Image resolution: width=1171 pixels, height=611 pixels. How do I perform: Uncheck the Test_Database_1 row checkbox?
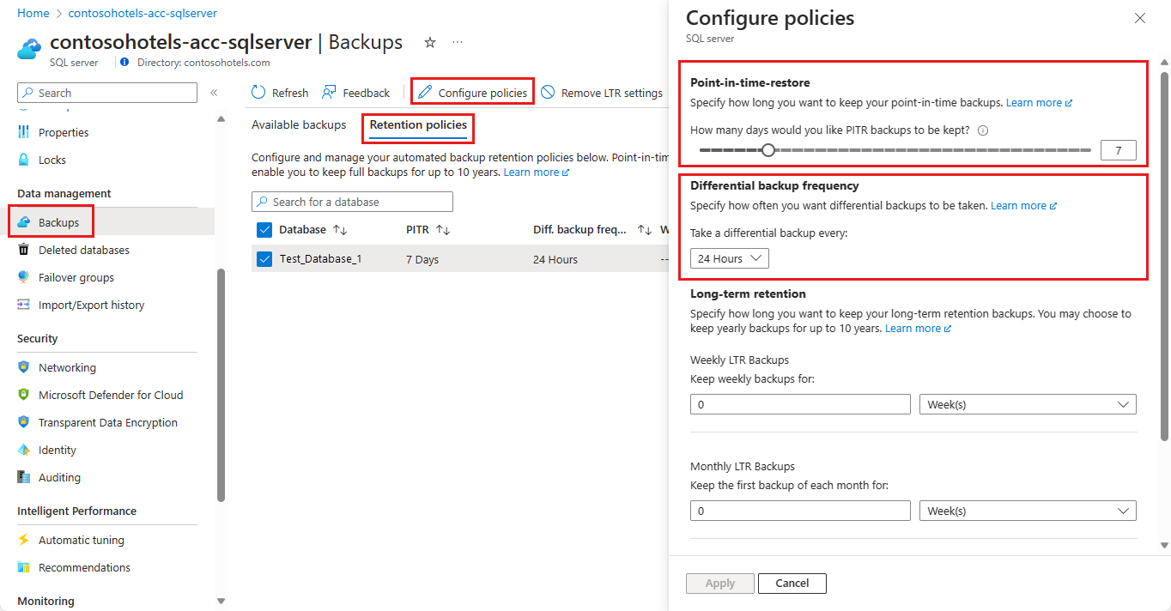coord(264,259)
